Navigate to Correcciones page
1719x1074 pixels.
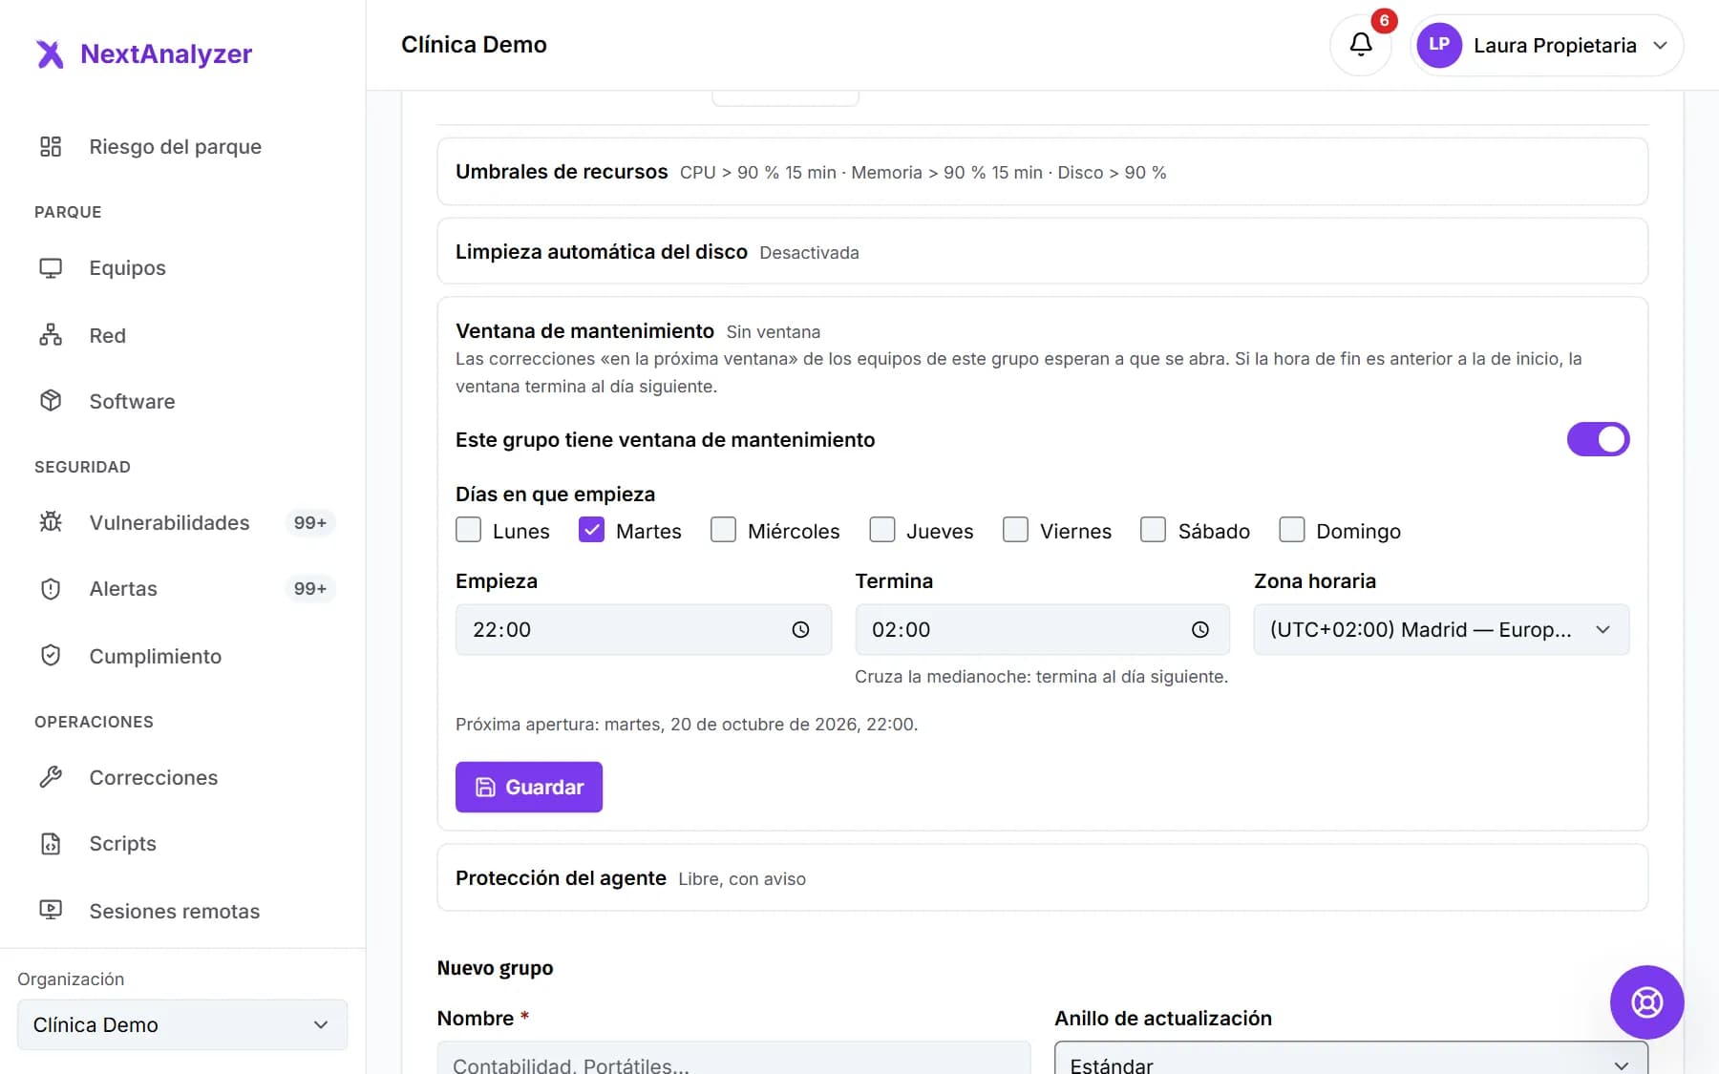point(182,777)
